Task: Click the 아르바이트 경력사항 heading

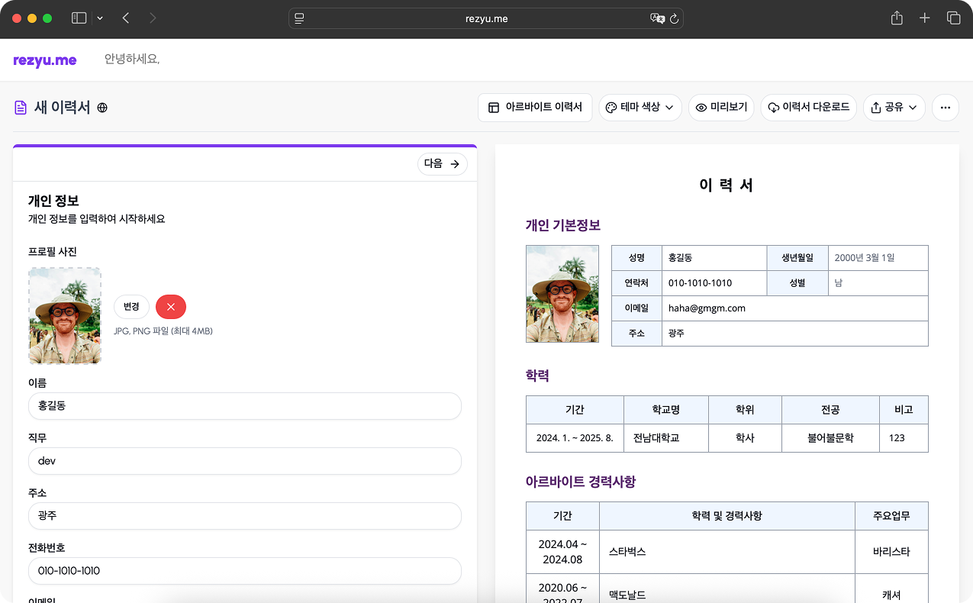Action: (581, 482)
